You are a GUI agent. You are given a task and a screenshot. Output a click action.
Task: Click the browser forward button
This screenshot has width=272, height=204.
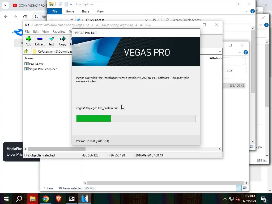pos(15,17)
